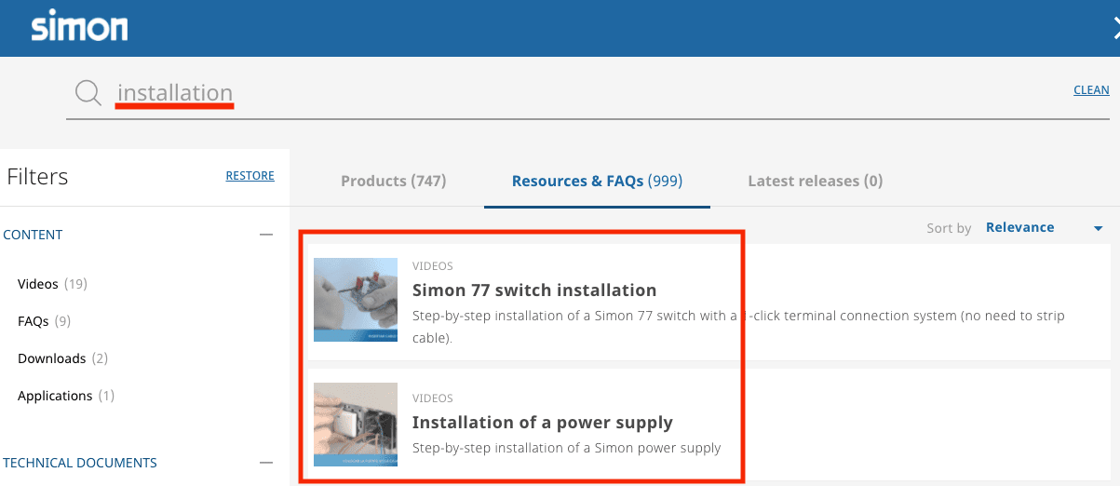Click the search input field
Screen dimensions: 1120x486
tap(559, 93)
